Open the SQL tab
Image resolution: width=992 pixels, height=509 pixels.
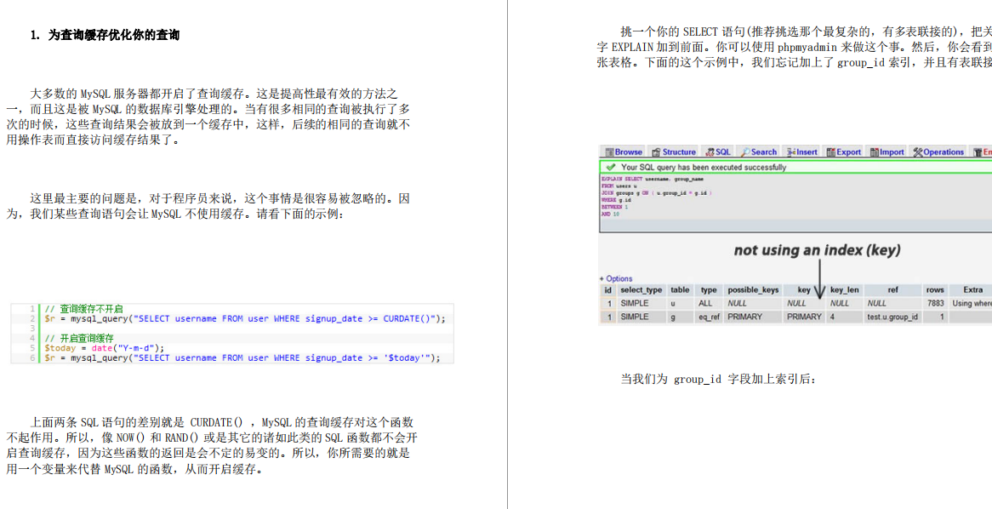point(718,152)
